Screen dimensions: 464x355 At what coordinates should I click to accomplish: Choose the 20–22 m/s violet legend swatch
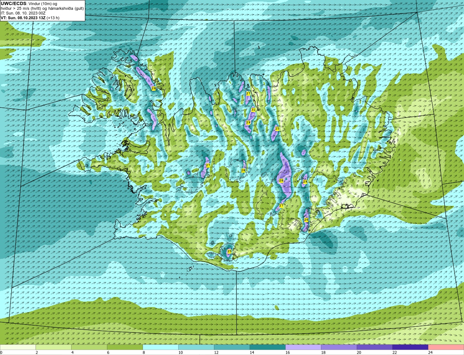click(375, 347)
